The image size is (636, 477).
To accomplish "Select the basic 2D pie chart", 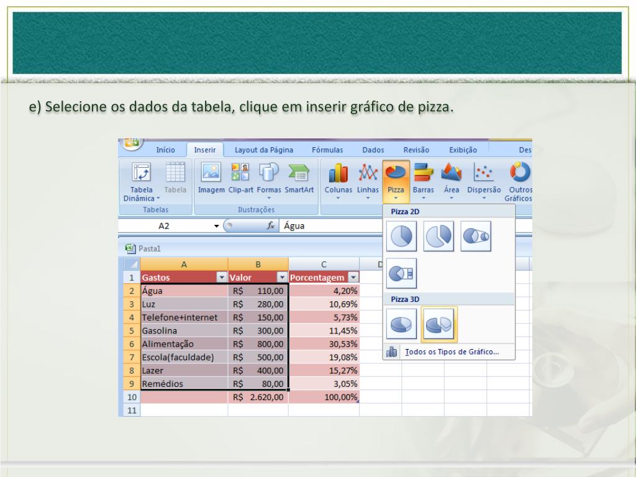I will pos(401,236).
